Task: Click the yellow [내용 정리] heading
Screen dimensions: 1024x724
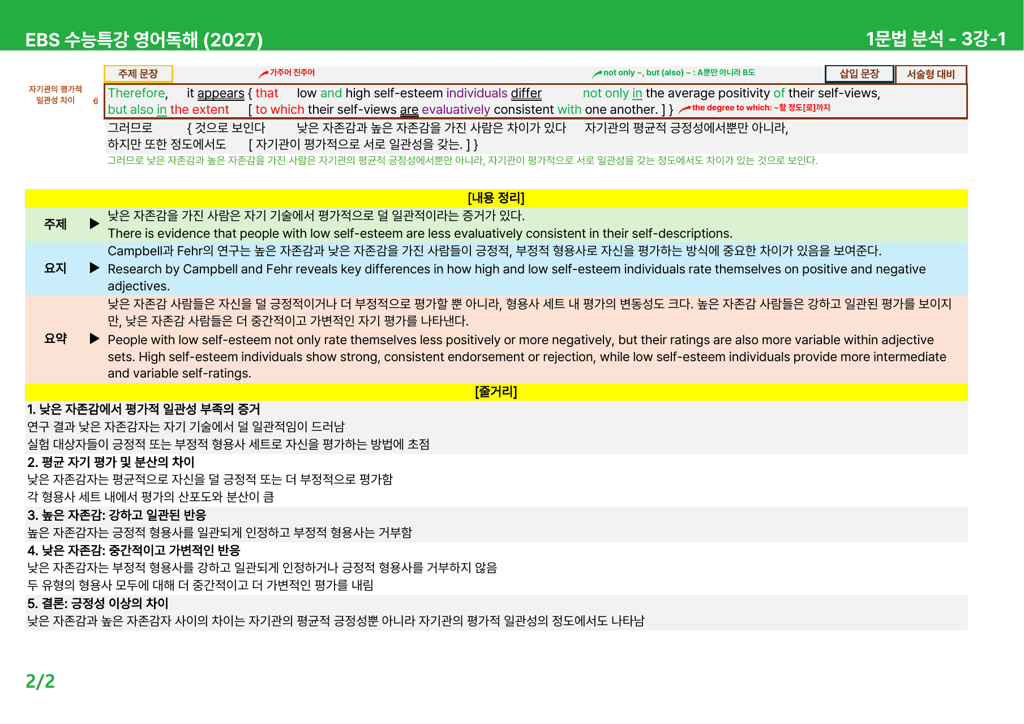Action: pos(496,198)
